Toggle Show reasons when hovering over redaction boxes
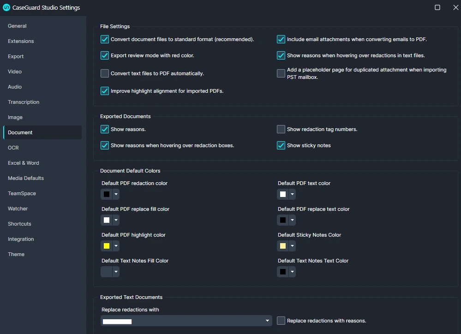The height and width of the screenshot is (334, 461). pos(105,145)
